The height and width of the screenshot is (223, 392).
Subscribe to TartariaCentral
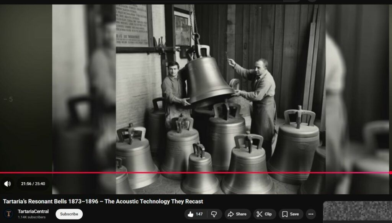69,214
